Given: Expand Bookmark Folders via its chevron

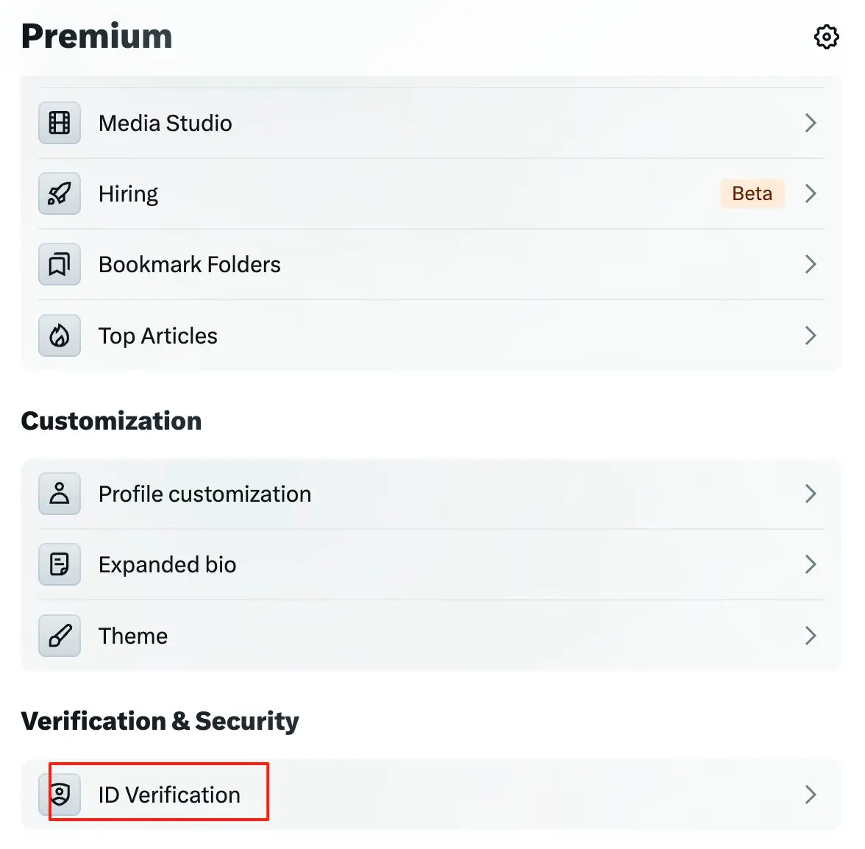Looking at the screenshot, I should [811, 264].
